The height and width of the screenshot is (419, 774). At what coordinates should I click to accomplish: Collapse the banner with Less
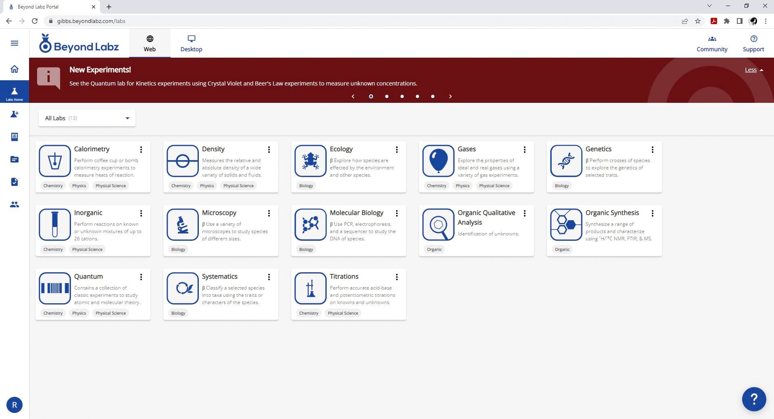tap(753, 70)
